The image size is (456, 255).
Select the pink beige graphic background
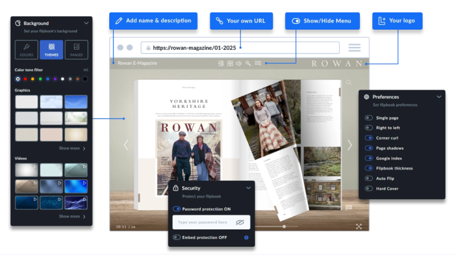(51, 135)
